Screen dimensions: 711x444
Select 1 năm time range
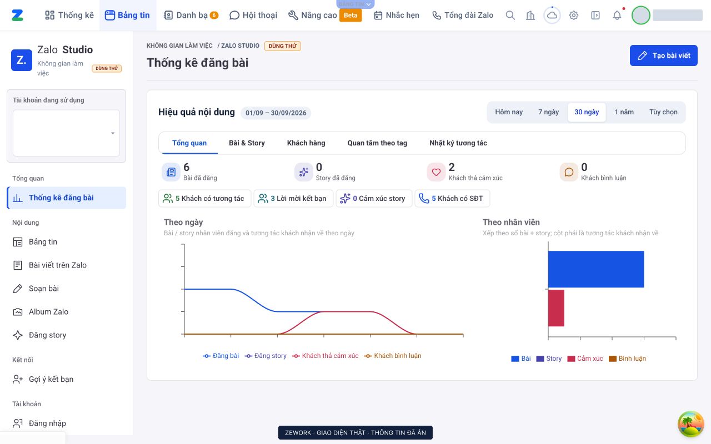click(x=624, y=112)
